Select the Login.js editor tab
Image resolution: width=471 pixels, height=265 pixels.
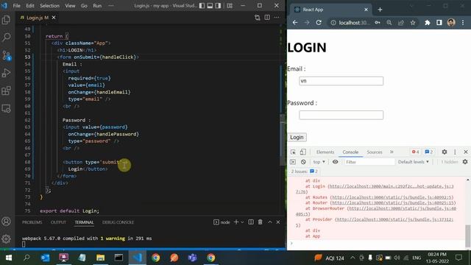coord(34,18)
